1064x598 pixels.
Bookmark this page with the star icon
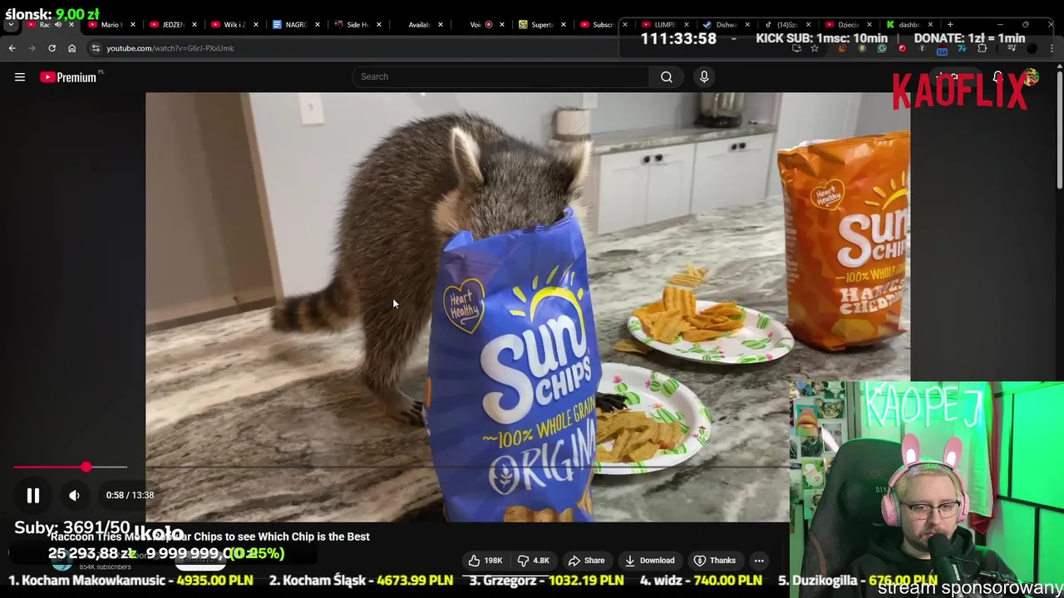(x=815, y=48)
